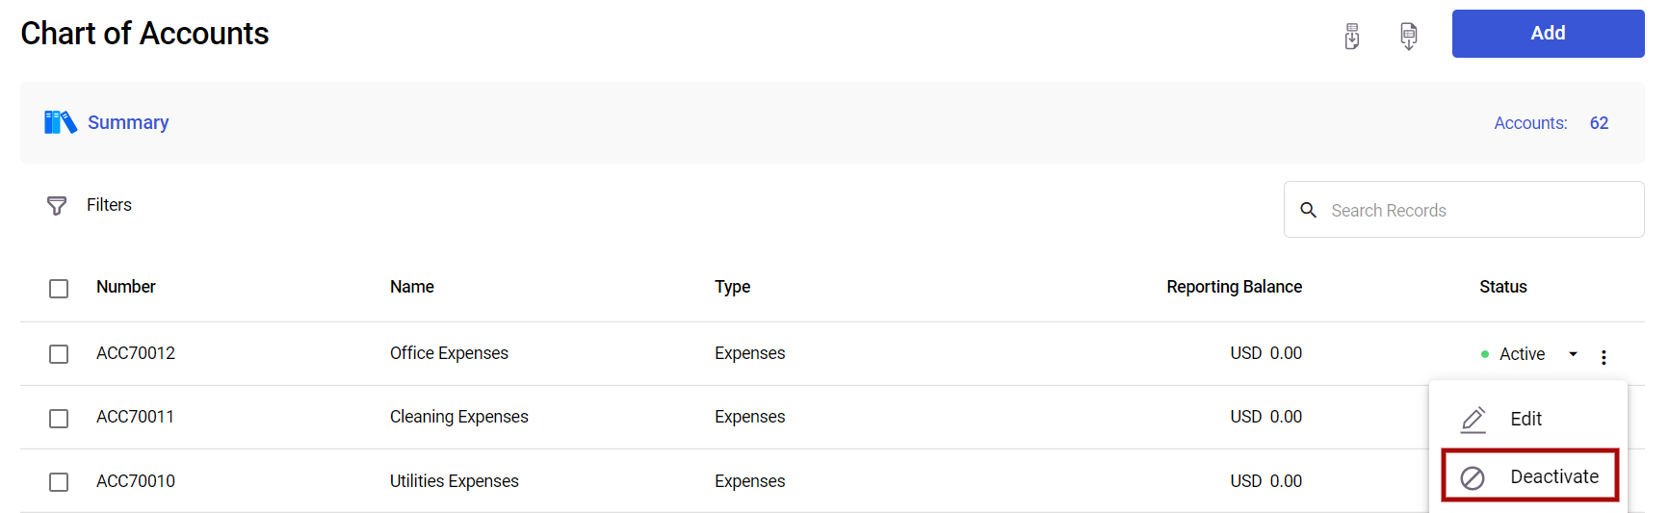Click the export records icon
The image size is (1669, 513).
1409,37
